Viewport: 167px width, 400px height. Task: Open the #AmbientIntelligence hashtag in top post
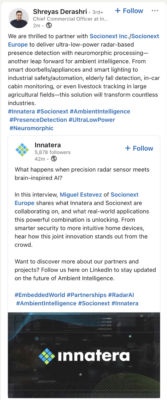pos(100,111)
